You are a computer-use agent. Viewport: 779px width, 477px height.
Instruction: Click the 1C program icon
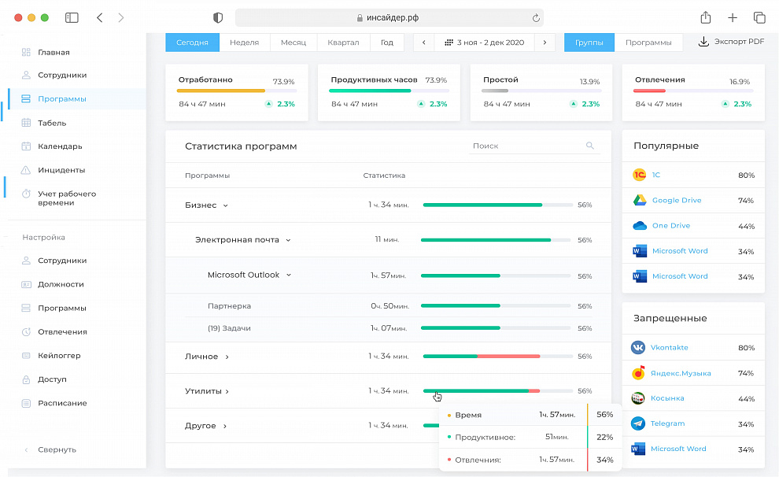coord(638,176)
